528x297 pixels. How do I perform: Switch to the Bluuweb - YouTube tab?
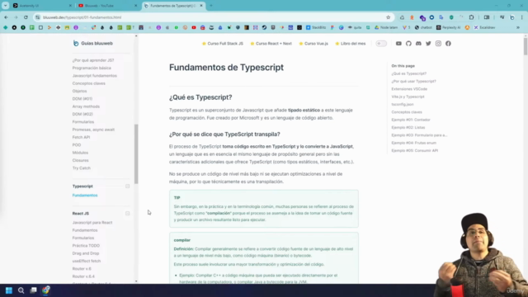(107, 6)
